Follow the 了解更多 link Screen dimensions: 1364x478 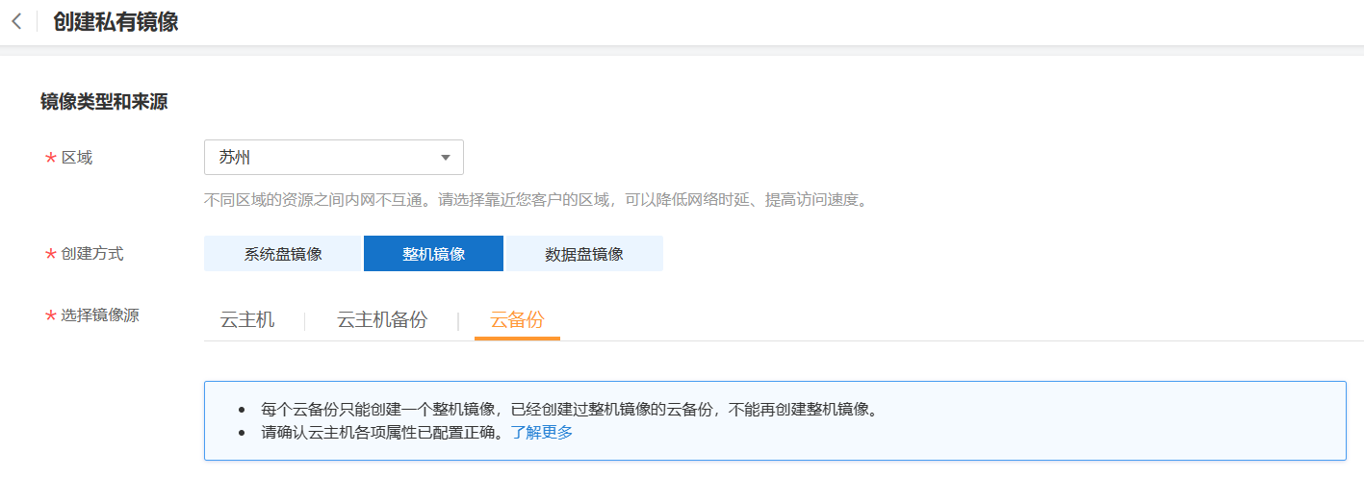(x=542, y=432)
